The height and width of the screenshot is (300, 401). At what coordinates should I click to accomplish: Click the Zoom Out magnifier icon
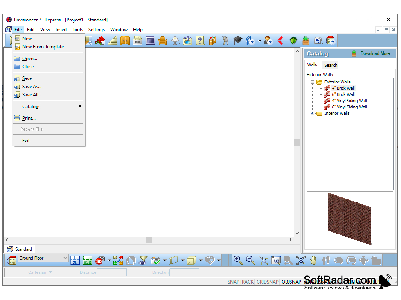coord(250,260)
